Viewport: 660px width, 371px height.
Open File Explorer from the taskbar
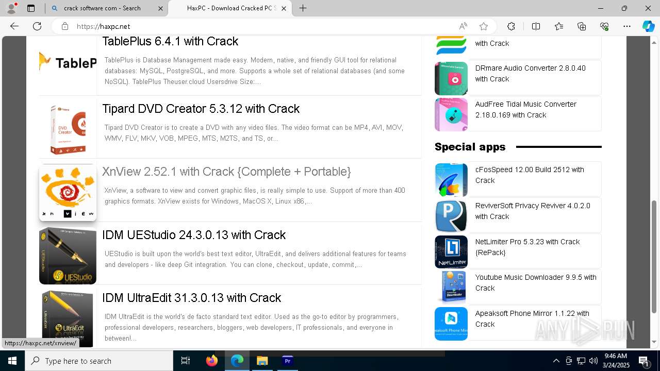(x=262, y=361)
